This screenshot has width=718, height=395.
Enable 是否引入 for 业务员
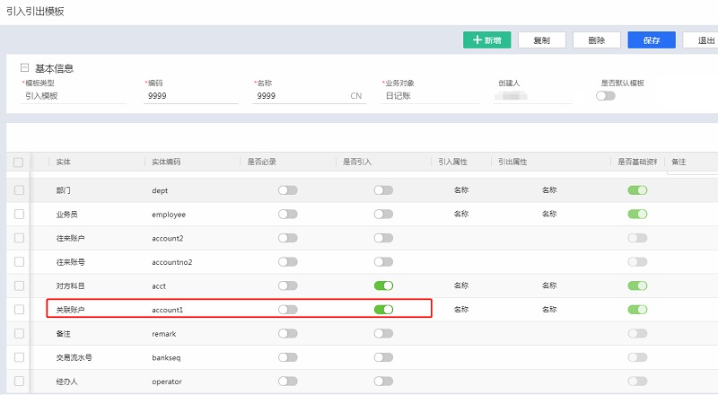click(383, 215)
